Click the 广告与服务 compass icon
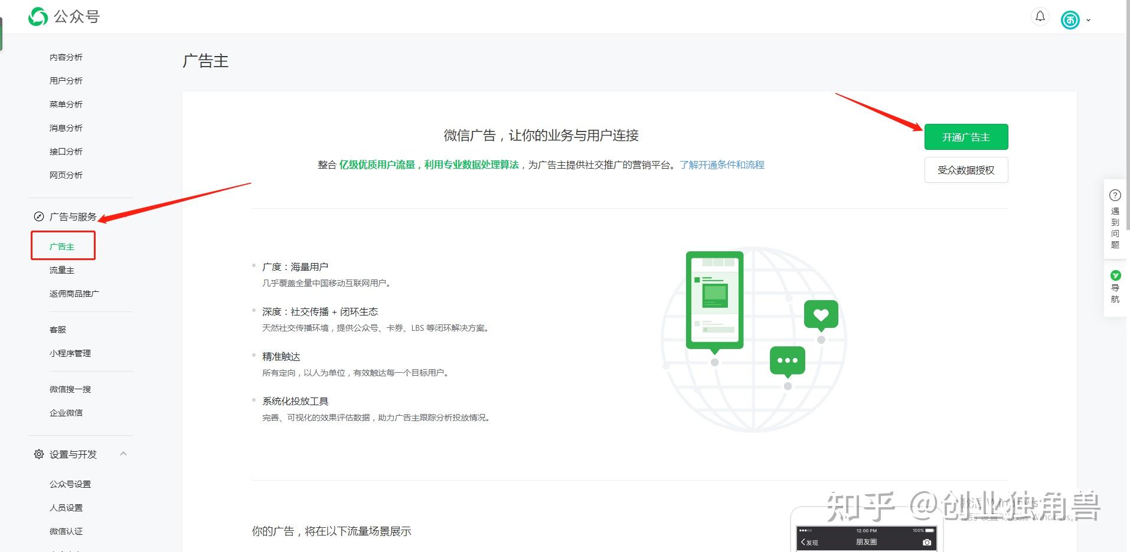The width and height of the screenshot is (1130, 552). 39,216
